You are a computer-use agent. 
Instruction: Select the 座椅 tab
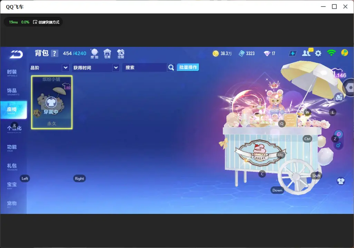13,110
